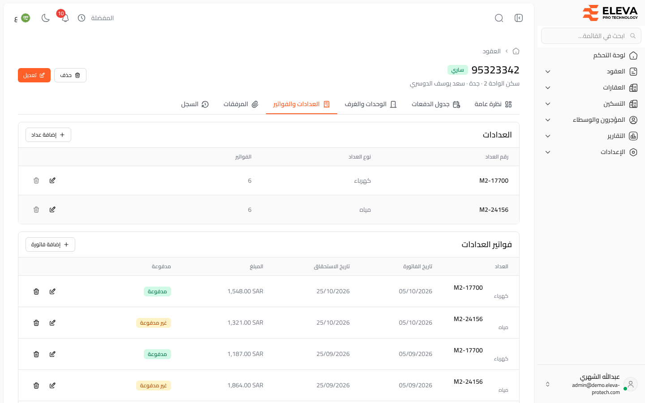645x403 pixels.
Task: Edit the 1,187.00 SAR invoice
Action: [52, 354]
